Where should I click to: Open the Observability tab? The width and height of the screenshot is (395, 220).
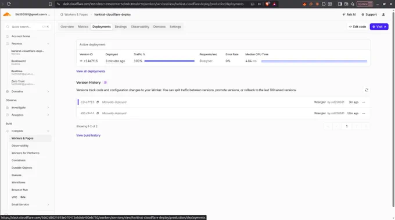[140, 27]
